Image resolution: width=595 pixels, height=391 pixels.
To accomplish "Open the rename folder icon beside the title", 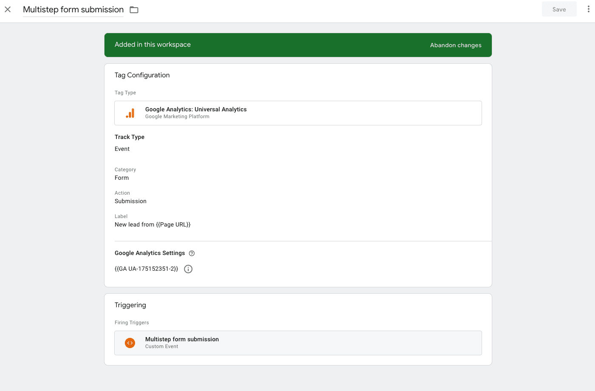I will tap(134, 9).
